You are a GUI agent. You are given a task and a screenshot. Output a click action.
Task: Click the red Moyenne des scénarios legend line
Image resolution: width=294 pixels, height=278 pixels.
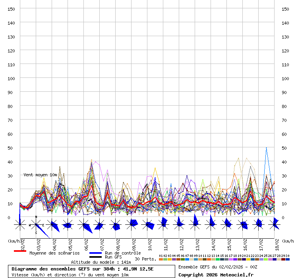point(20,251)
